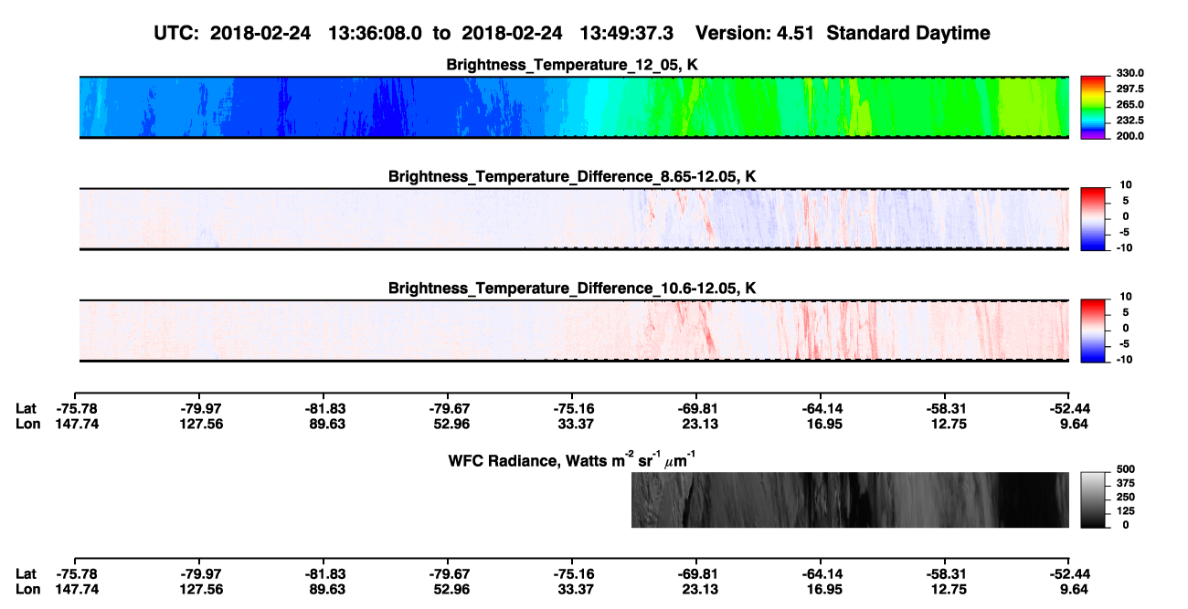Click the 250 tick on WFC color bar
Image resolution: width=1188 pixels, height=609 pixels.
[x=1125, y=497]
